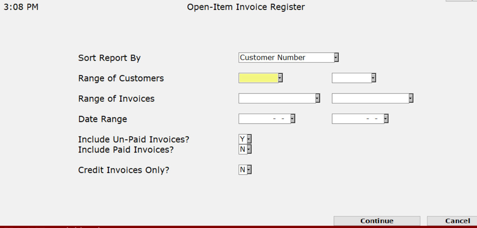Image resolution: width=477 pixels, height=228 pixels.
Task: Click the highlighted starting customer field
Action: (258, 78)
